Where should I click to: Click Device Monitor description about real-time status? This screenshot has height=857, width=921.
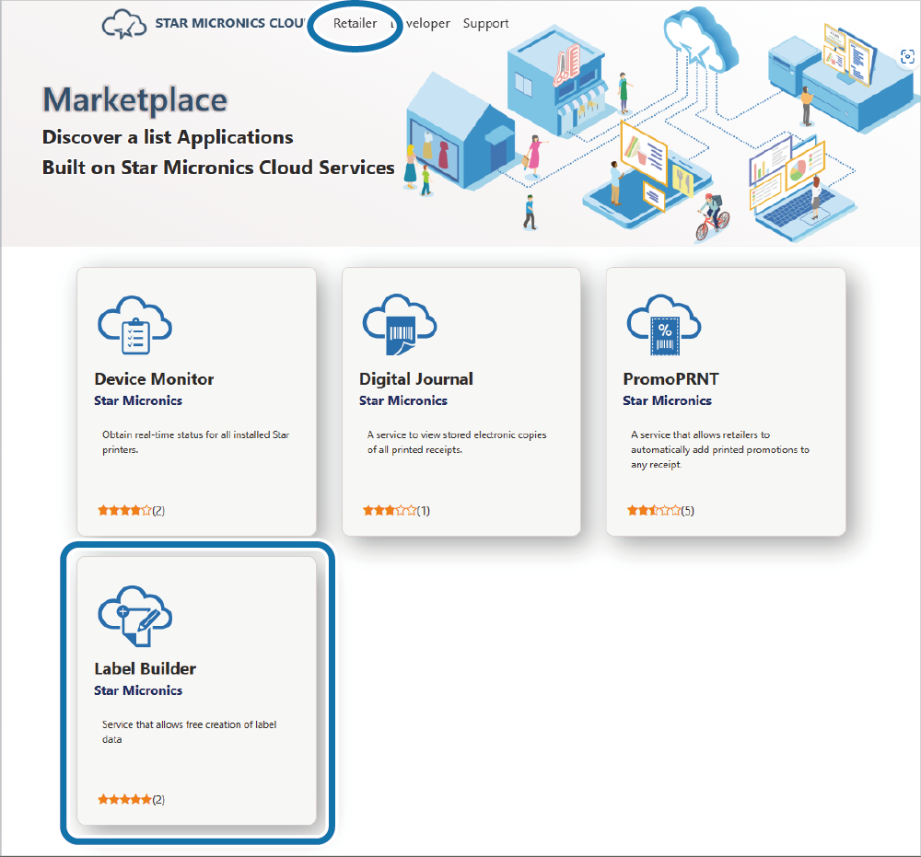click(195, 442)
